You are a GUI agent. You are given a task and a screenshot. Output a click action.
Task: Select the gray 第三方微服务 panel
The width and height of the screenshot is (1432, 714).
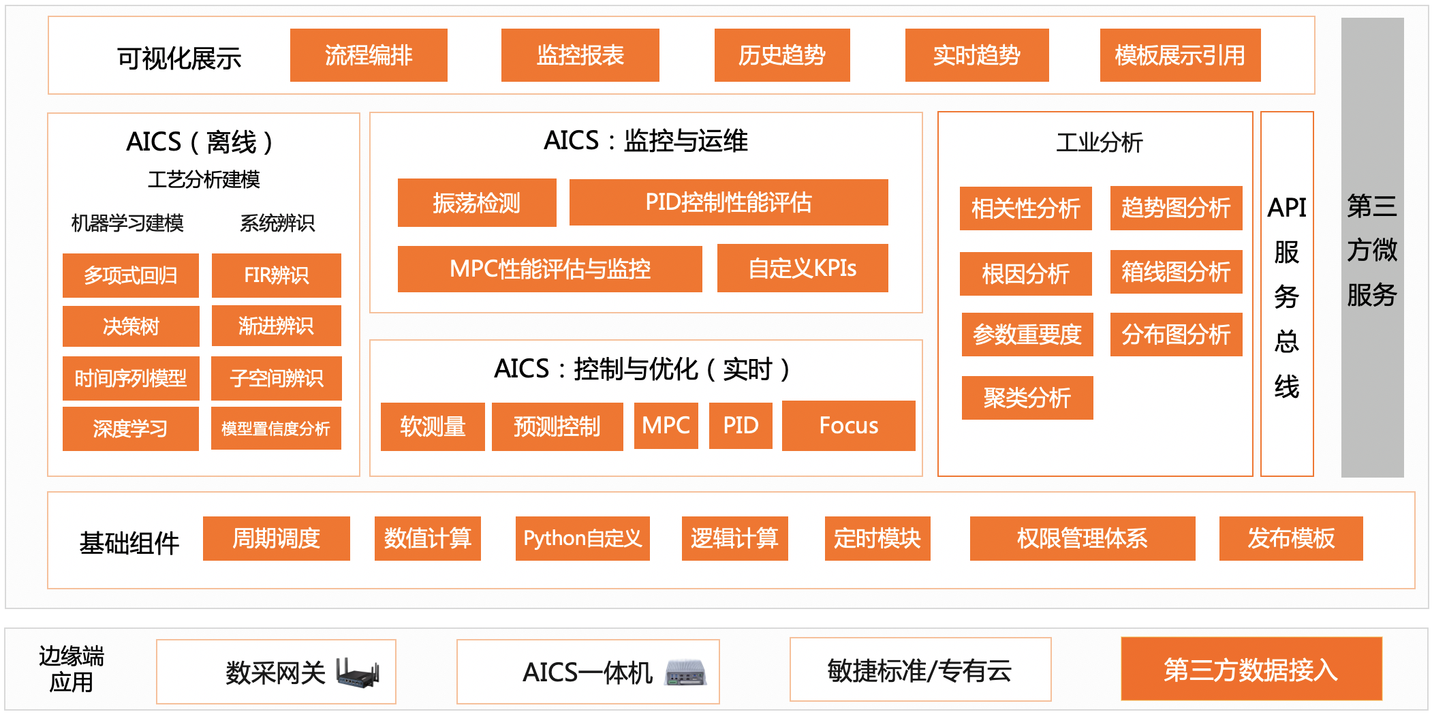(x=1372, y=248)
